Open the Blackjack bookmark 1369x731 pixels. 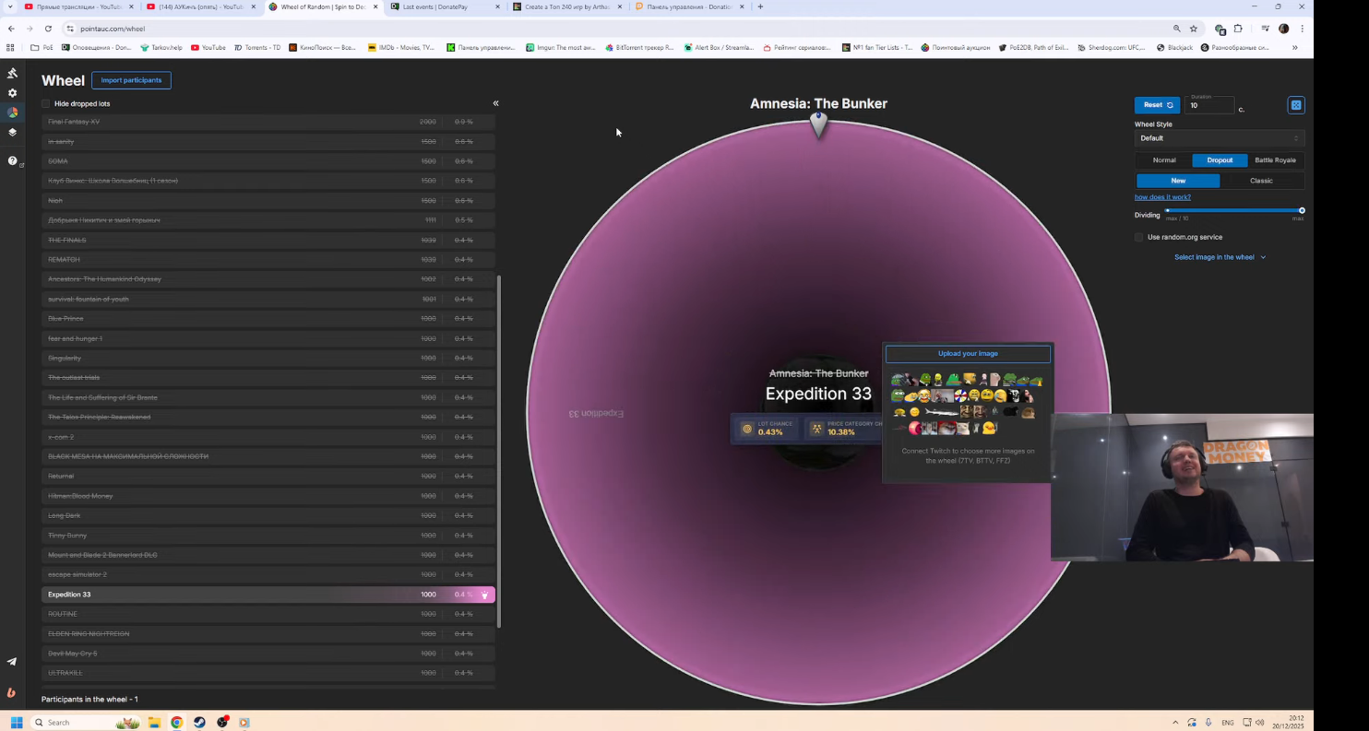[1174, 48]
